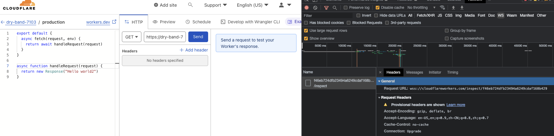Image resolution: width=554 pixels, height=136 pixels.
Task: Open the user account profile icon
Action: pos(281,5)
